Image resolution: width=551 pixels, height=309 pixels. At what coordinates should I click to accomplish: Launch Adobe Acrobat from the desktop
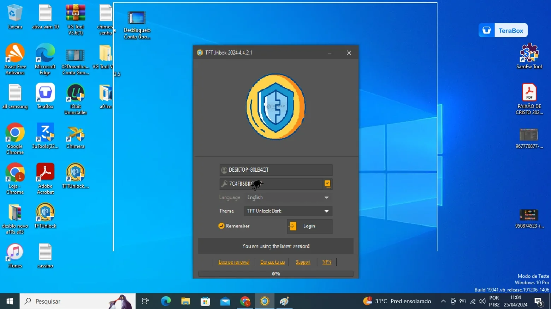tap(45, 179)
